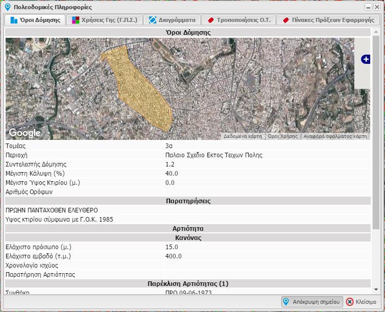This screenshot has height=312, width=385.
Task: Click text Υψος κτιρίου σύμφωνα με Γ.Ο.Κ. 1985
Action: [x=59, y=220]
